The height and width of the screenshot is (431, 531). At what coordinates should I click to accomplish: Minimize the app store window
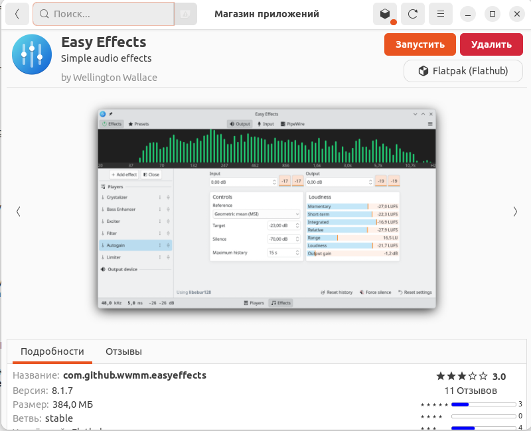click(x=468, y=14)
